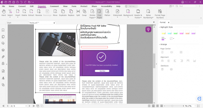Click the purple lightbulb tips icon

(x=148, y=29)
